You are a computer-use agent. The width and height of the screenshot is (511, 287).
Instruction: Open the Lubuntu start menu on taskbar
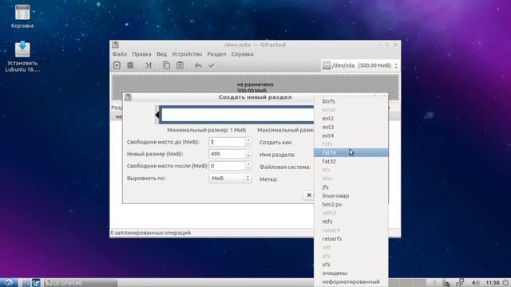[x=9, y=282]
